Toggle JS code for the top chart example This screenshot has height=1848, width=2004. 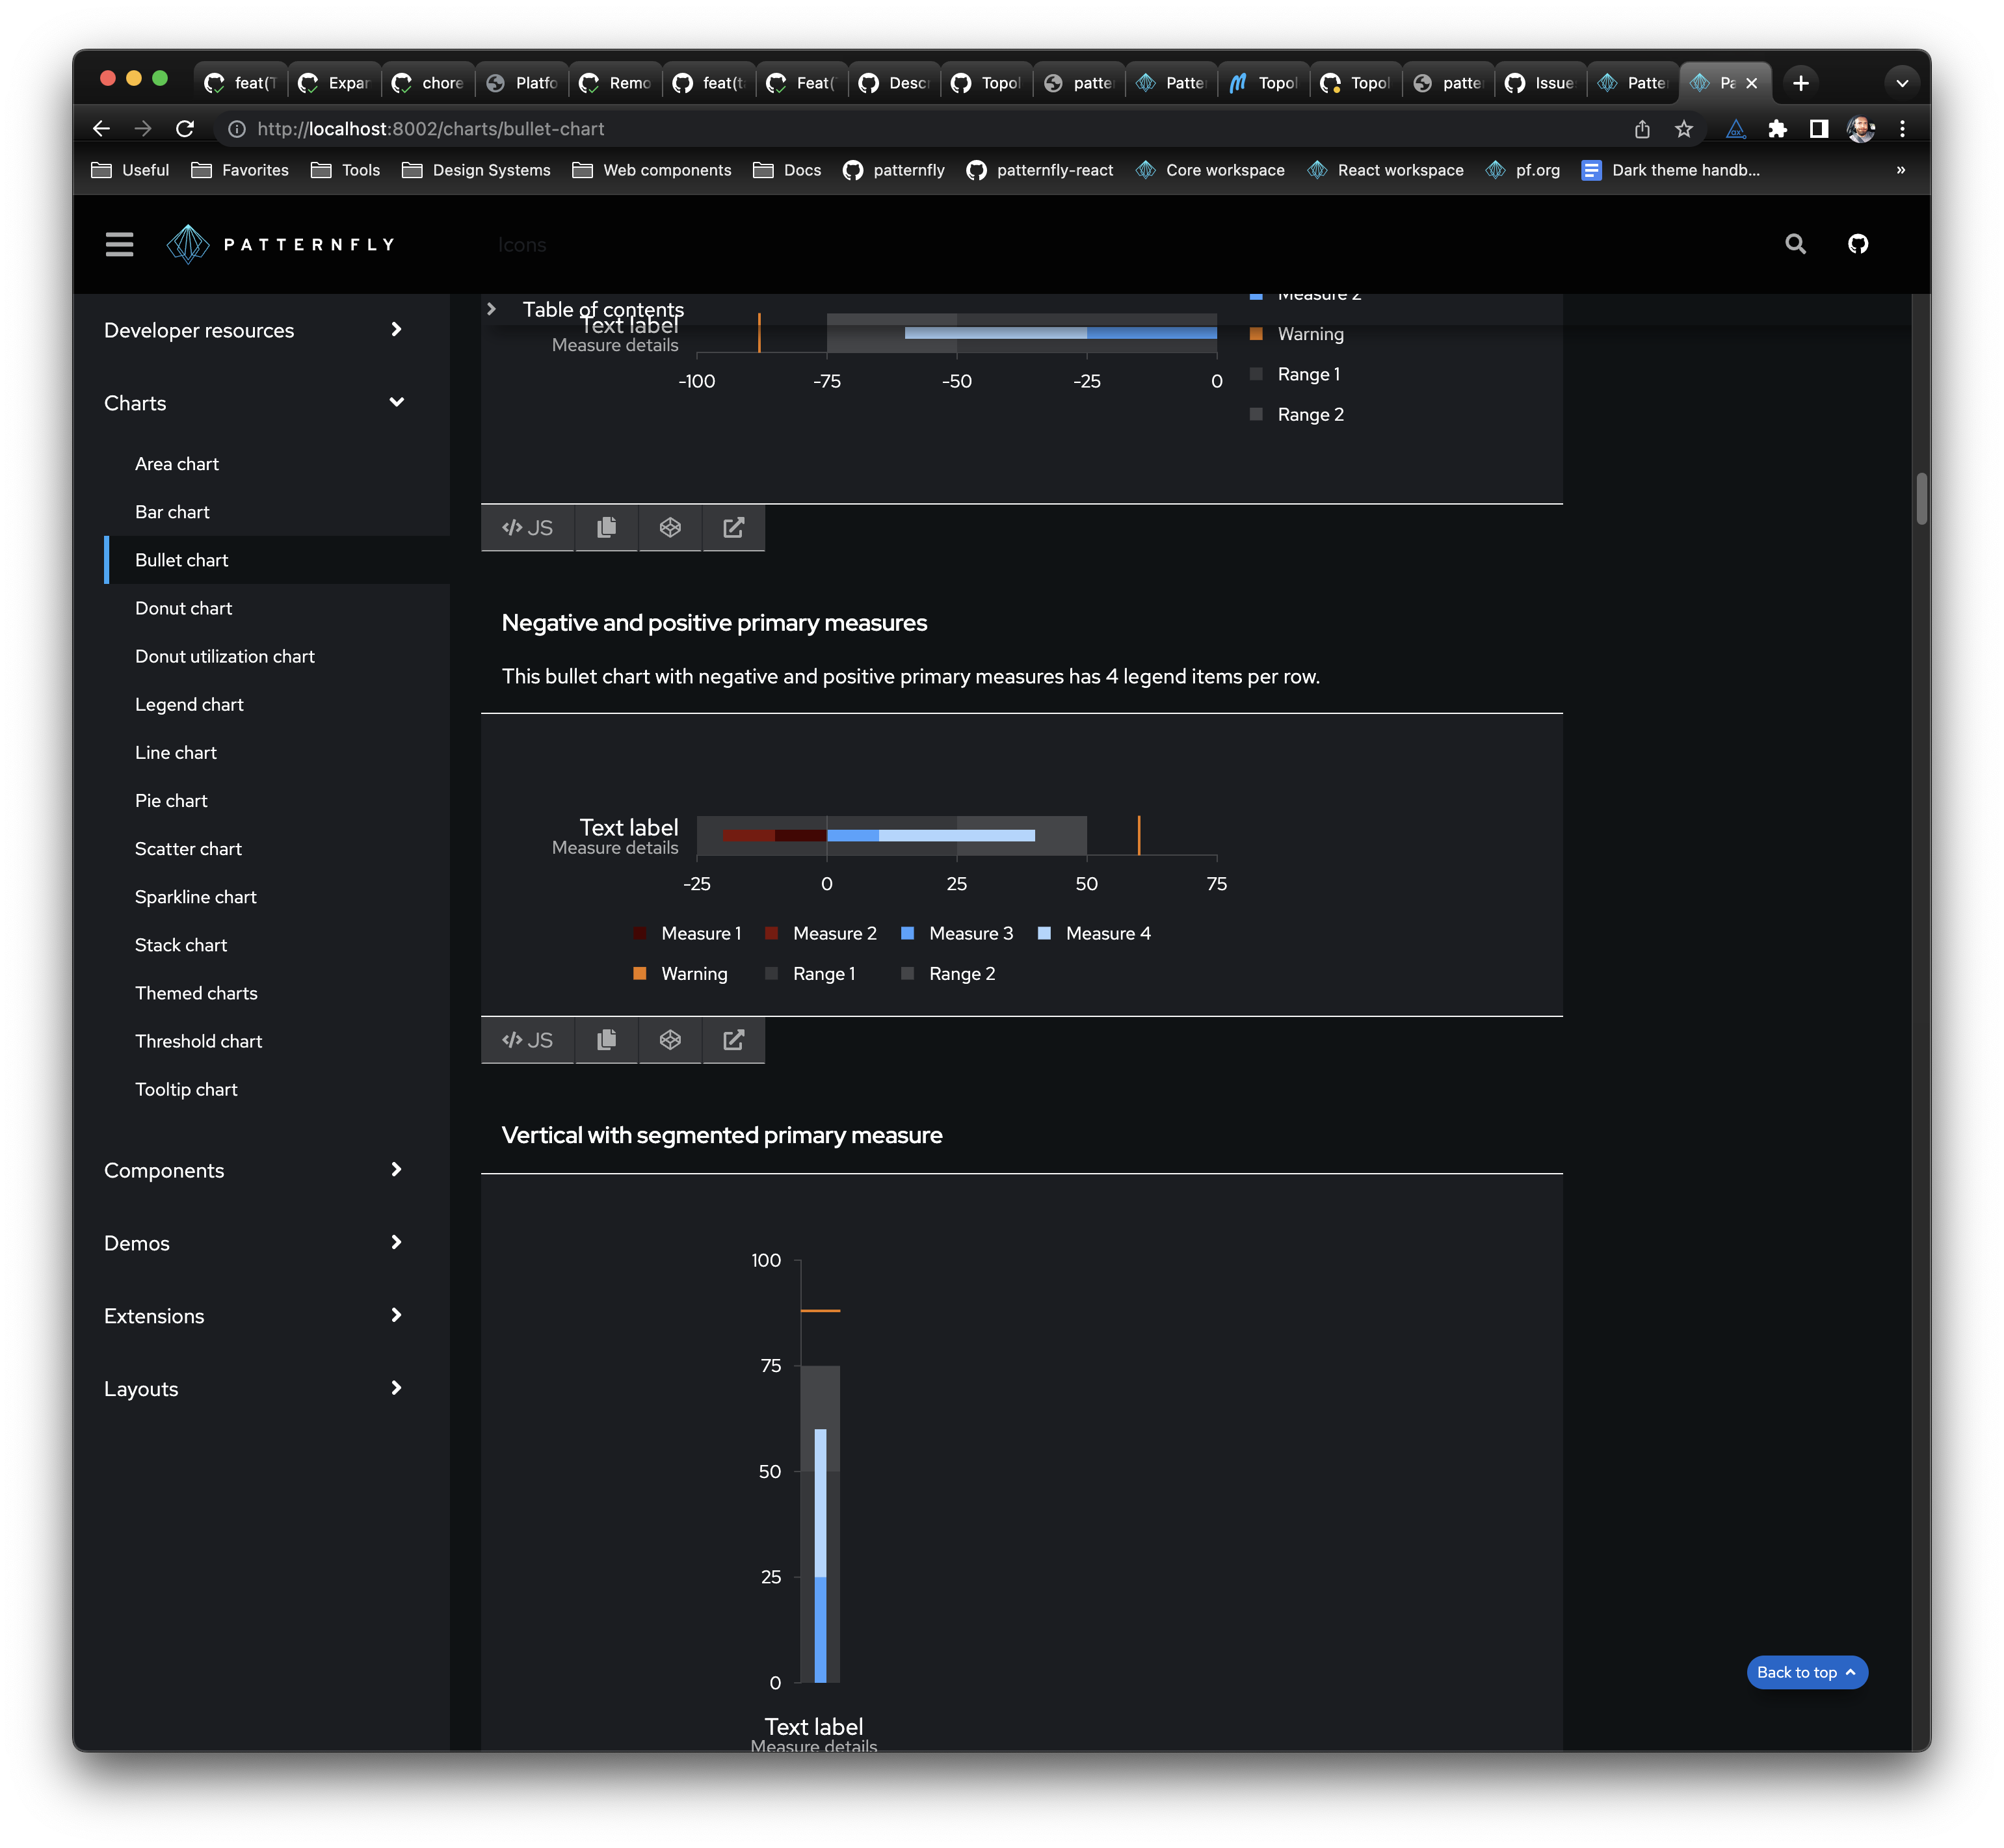[x=528, y=527]
